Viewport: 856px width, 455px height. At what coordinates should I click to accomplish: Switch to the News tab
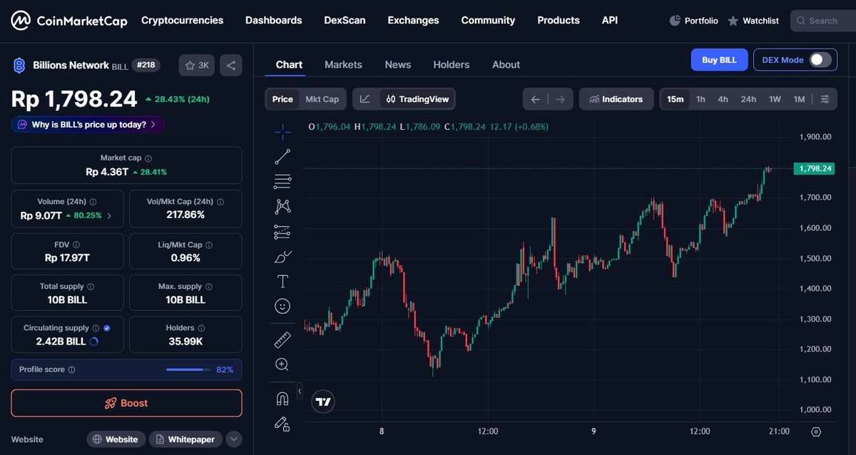coord(398,64)
